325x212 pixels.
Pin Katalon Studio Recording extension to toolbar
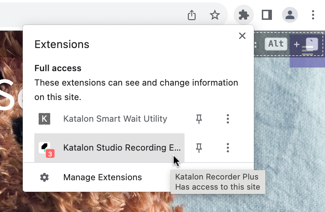coord(199,148)
